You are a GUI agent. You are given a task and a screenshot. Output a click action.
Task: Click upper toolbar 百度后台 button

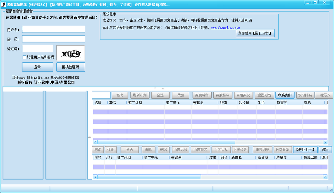point(202,95)
